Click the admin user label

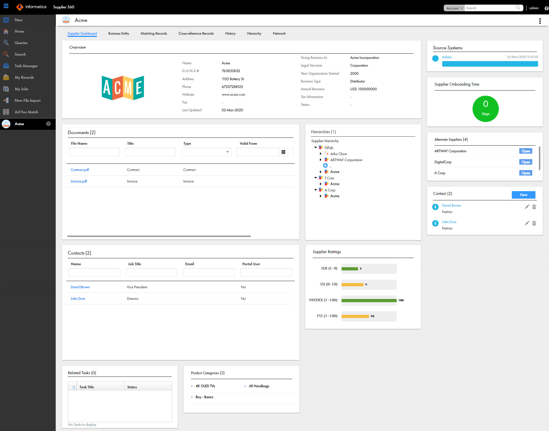[x=534, y=8]
